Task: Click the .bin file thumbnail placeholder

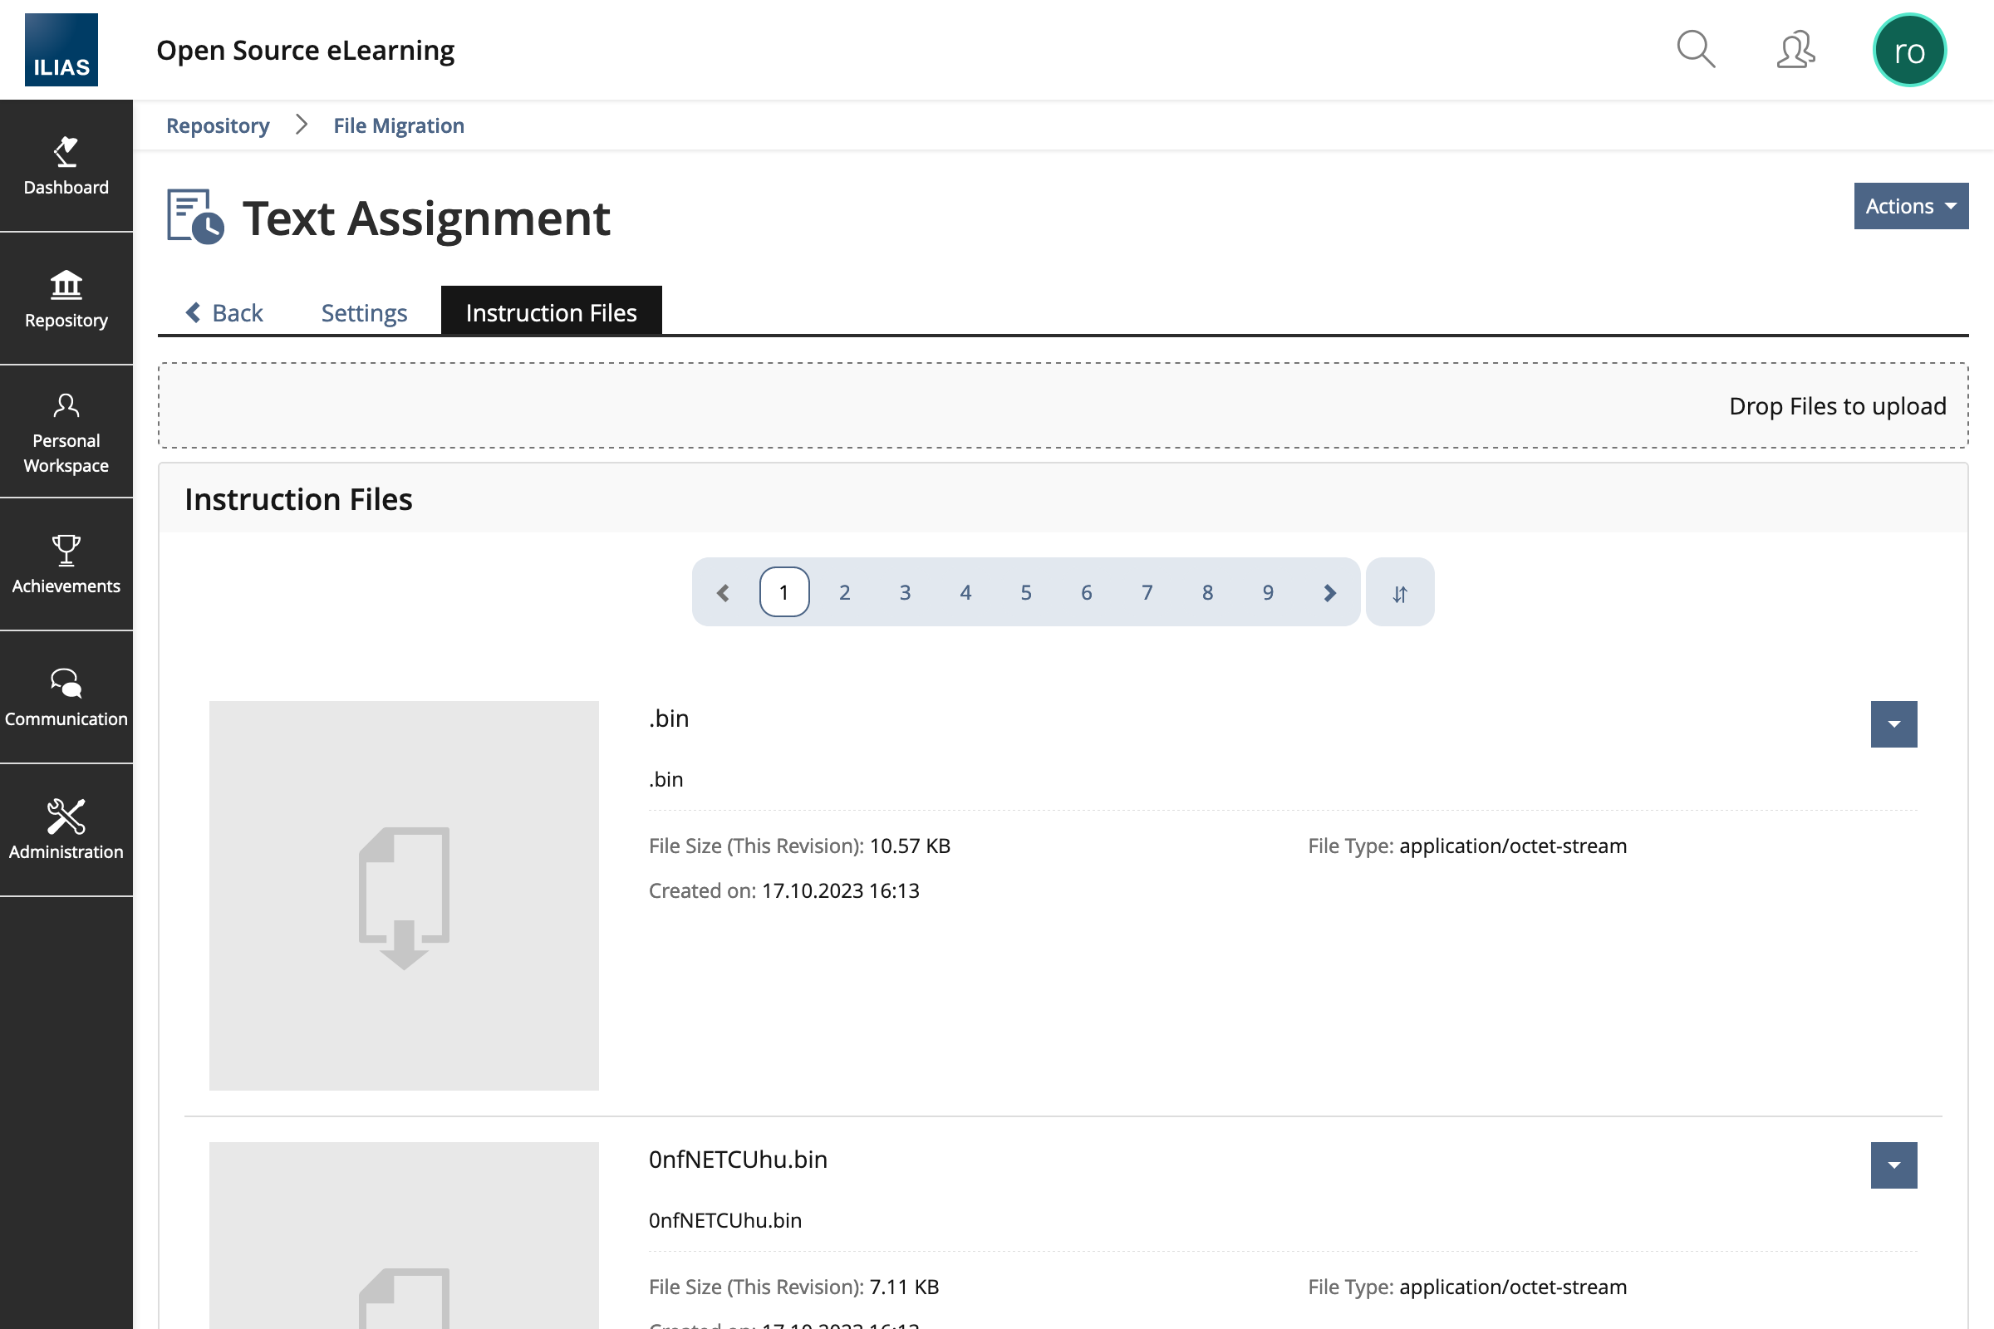Action: click(x=404, y=895)
